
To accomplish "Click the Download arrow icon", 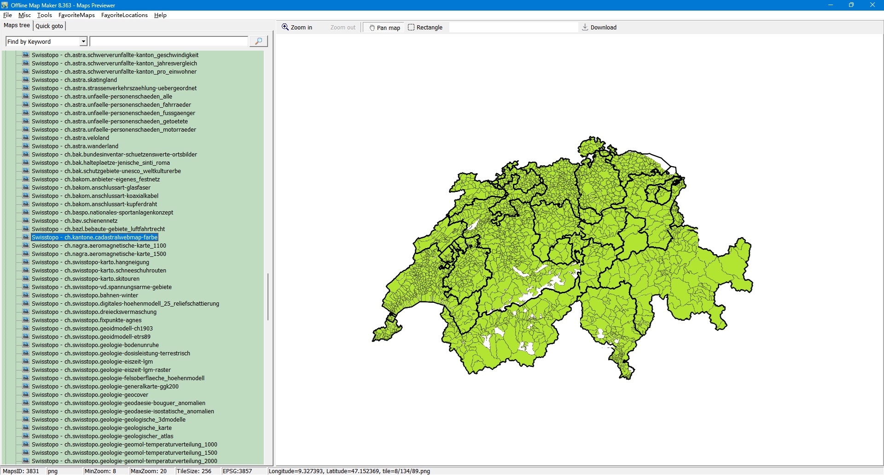I will point(585,27).
